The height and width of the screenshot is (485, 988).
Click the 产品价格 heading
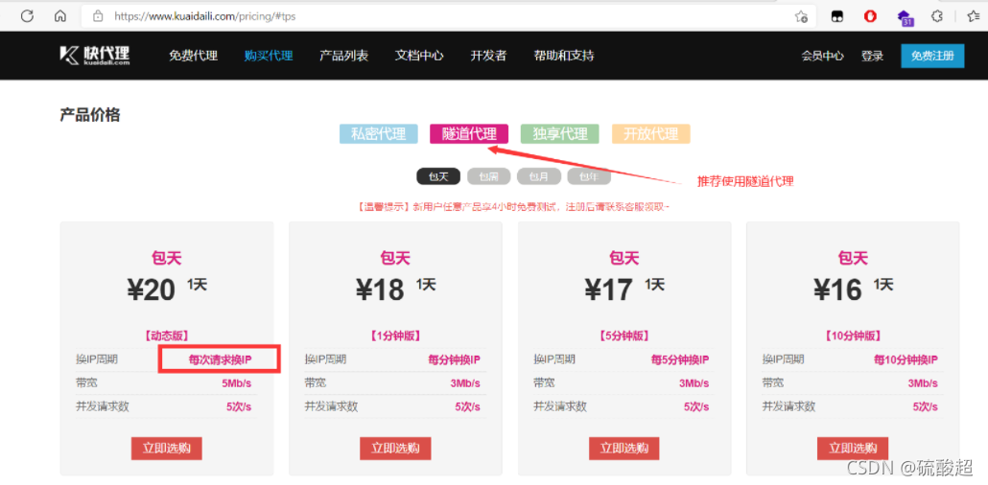tap(89, 115)
